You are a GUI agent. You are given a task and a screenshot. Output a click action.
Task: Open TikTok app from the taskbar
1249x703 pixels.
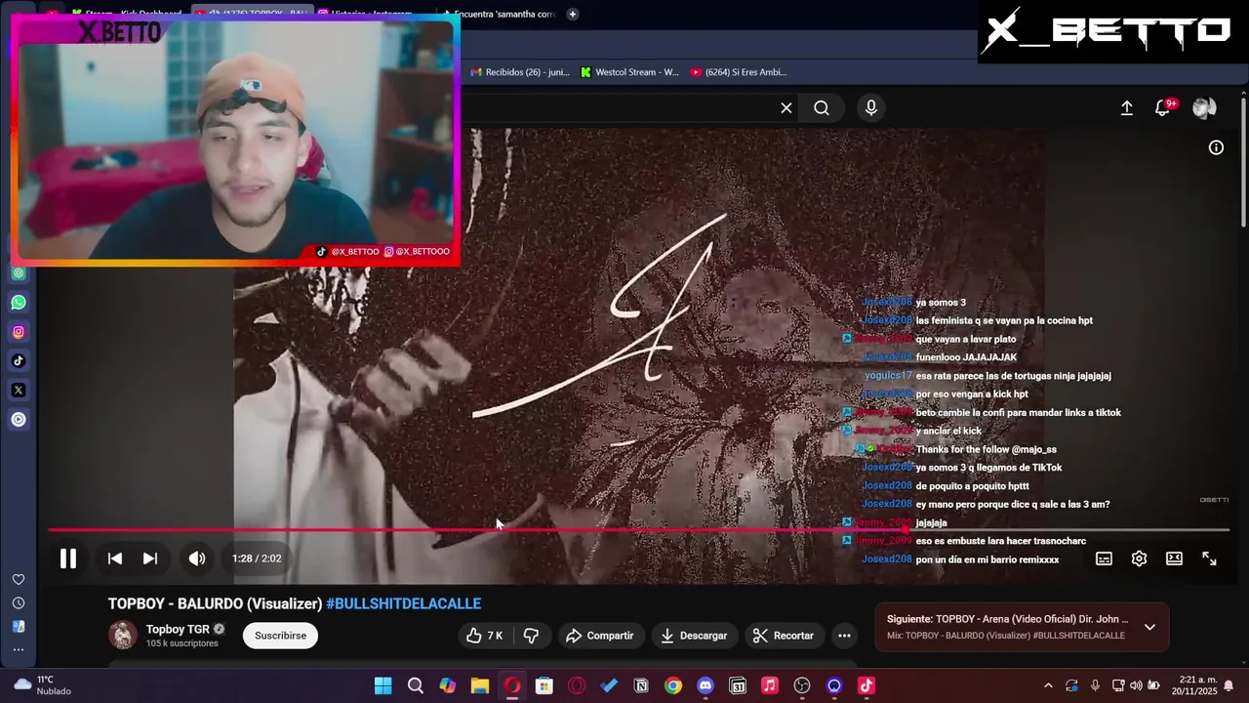(x=866, y=685)
